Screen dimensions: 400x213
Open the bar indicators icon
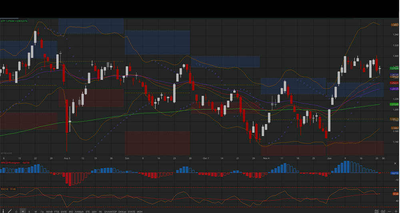tap(383, 211)
